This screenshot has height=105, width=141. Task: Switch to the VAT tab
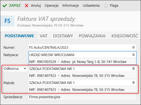43,36
